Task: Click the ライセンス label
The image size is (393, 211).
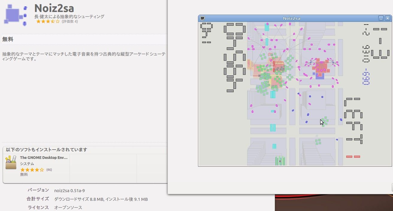Action: (x=38, y=207)
